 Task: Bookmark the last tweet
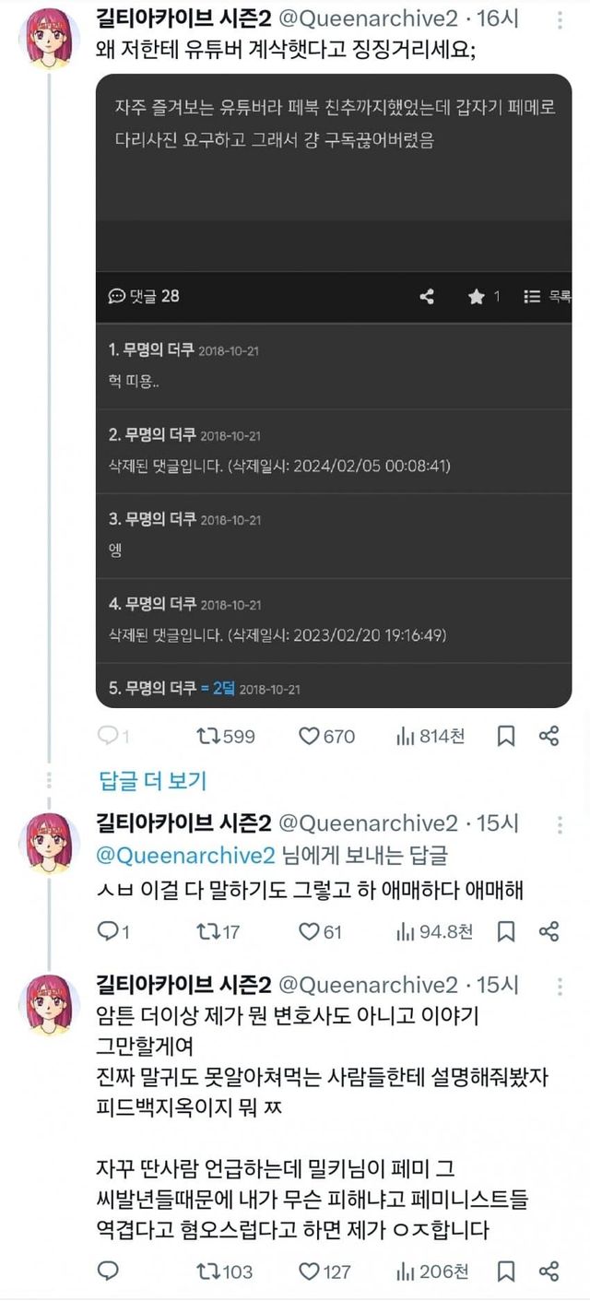point(506,1271)
